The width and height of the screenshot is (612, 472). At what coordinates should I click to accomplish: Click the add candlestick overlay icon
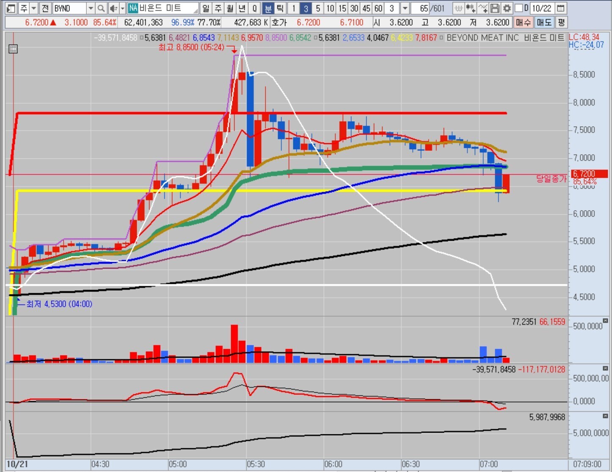click(470, 8)
